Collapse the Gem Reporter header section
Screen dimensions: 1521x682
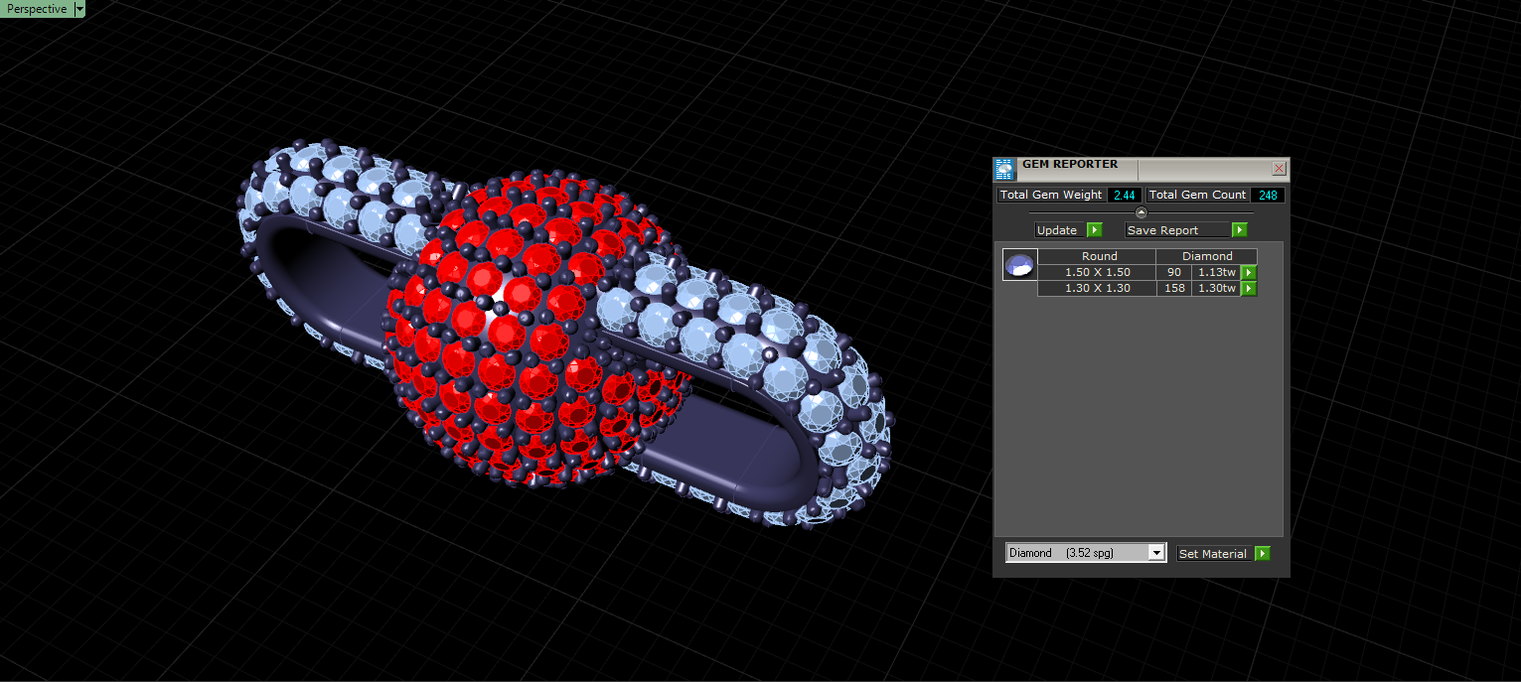click(x=1141, y=212)
